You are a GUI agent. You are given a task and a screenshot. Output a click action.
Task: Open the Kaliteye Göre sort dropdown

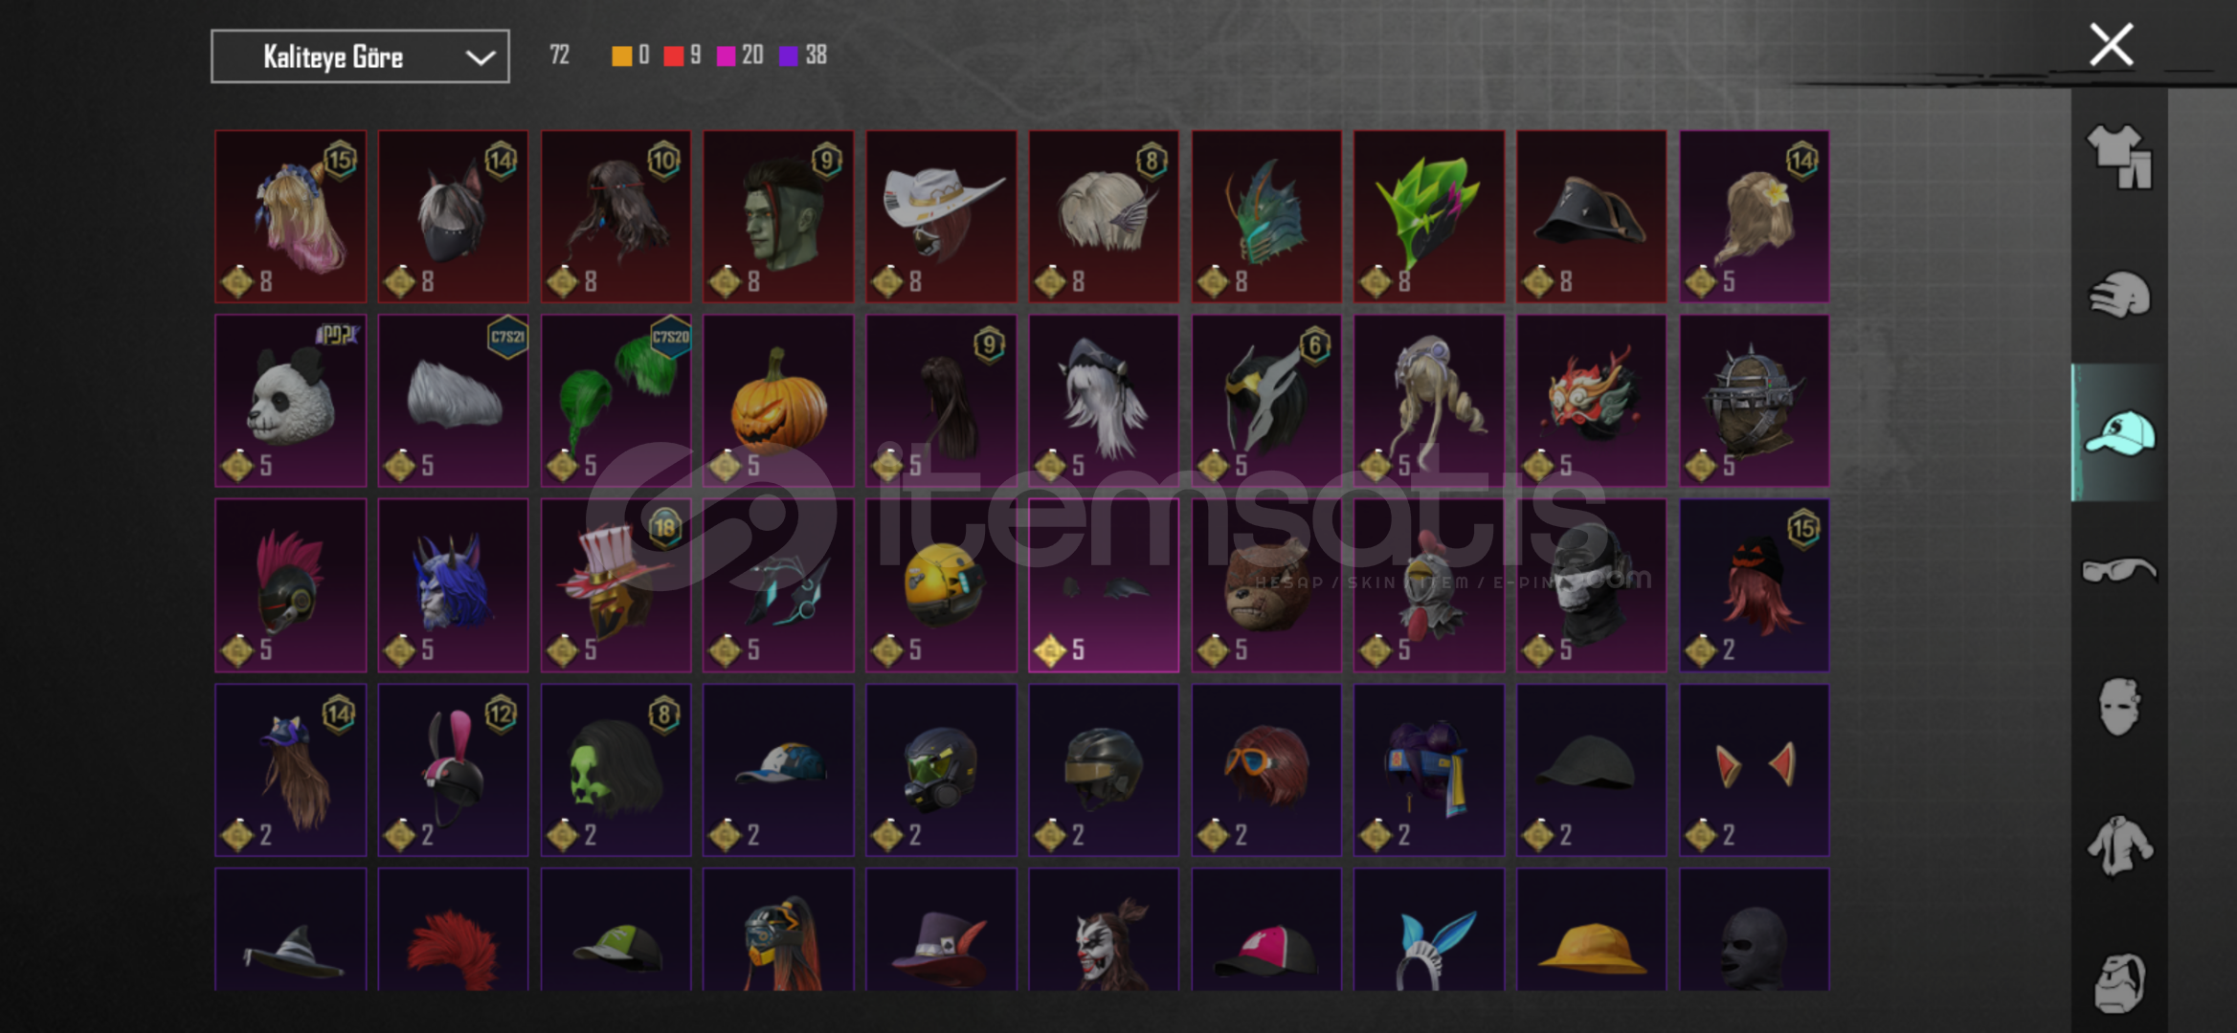(x=360, y=56)
